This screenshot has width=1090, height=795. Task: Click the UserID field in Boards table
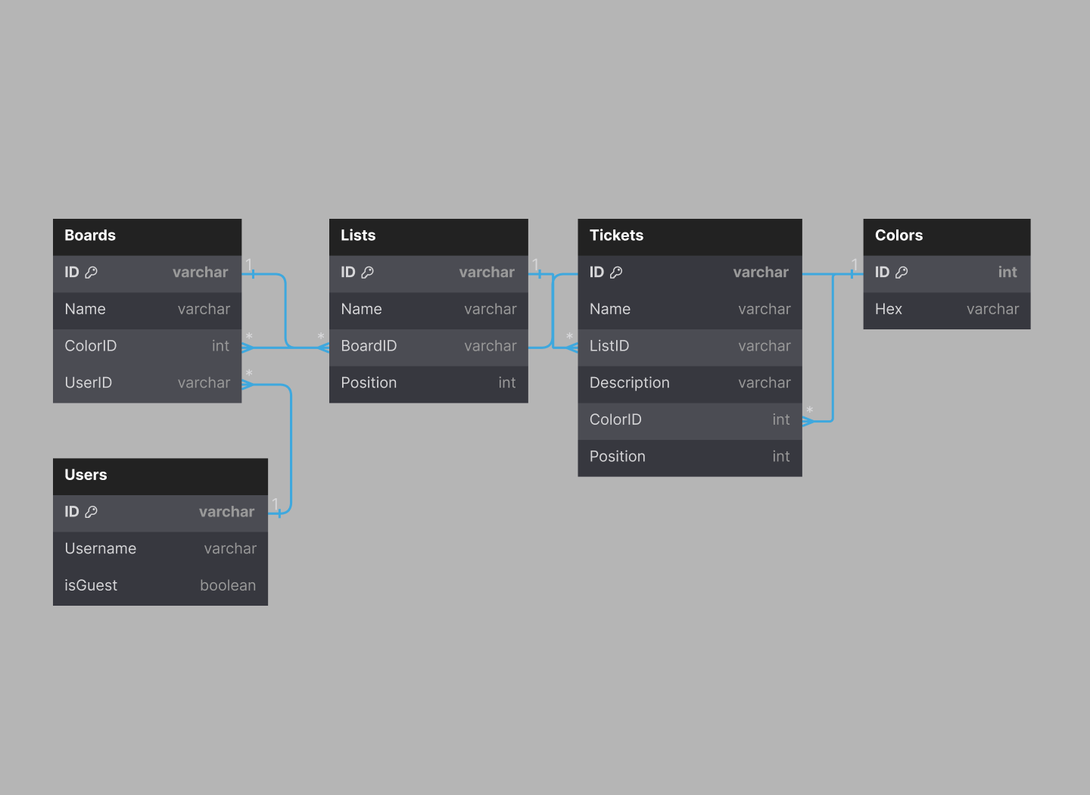[x=148, y=384]
